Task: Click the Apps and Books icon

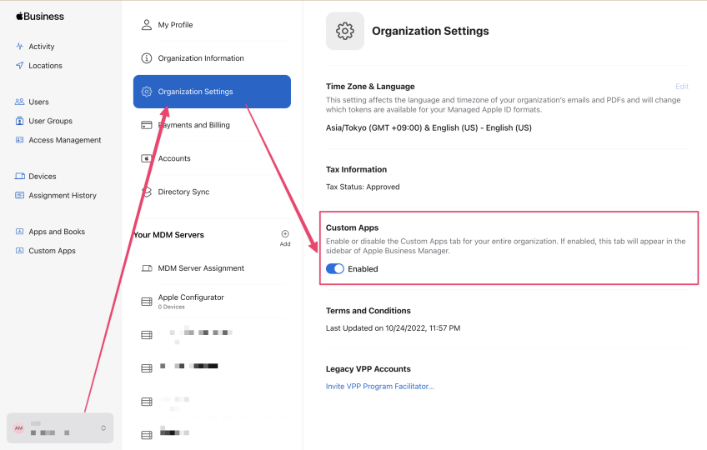Action: [x=20, y=232]
